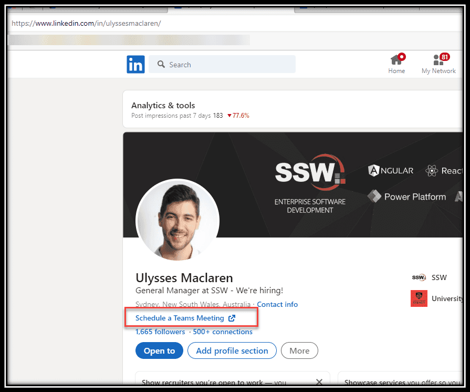Image resolution: width=470 pixels, height=392 pixels.
Task: Go to Home via the house icon
Action: pos(396,60)
